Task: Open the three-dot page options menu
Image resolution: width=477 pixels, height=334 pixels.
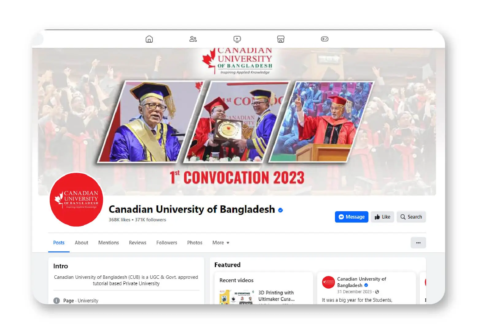Action: tap(418, 243)
